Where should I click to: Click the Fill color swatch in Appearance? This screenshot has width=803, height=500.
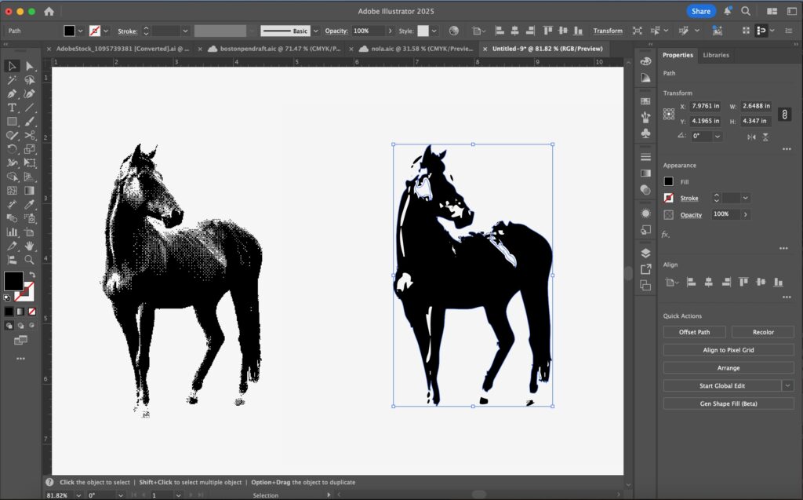(x=669, y=181)
